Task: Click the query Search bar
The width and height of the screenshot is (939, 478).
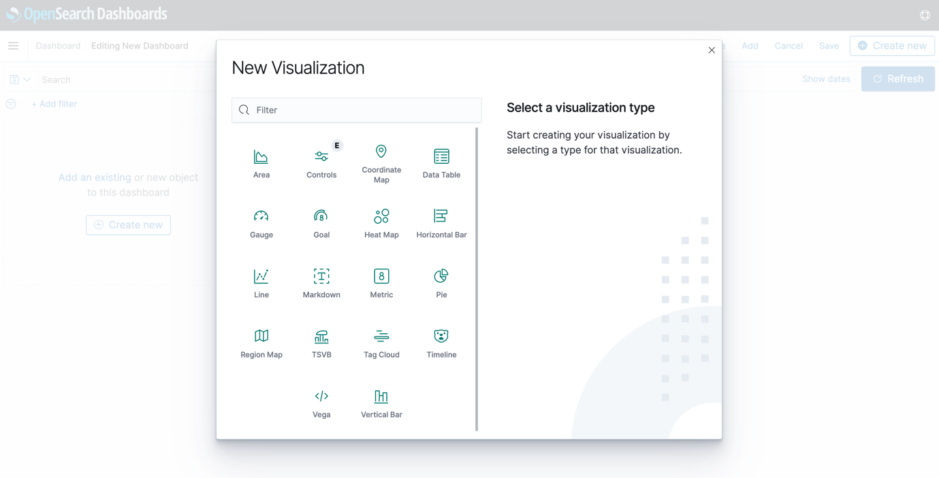Action: coord(126,80)
